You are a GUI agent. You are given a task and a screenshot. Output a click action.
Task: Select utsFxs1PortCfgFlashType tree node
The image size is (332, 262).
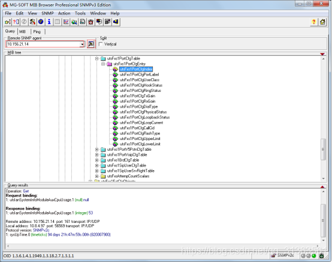point(140,133)
